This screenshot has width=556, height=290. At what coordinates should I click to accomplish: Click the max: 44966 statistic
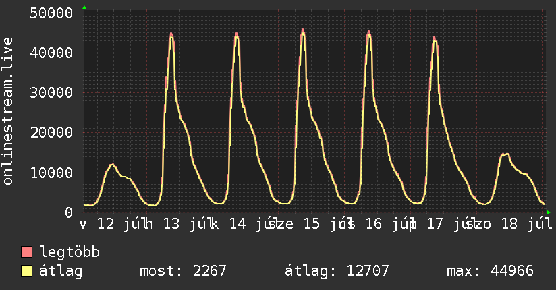pyautogui.click(x=490, y=271)
